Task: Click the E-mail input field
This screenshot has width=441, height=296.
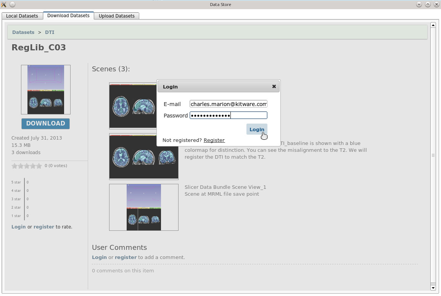Action: coord(228,104)
